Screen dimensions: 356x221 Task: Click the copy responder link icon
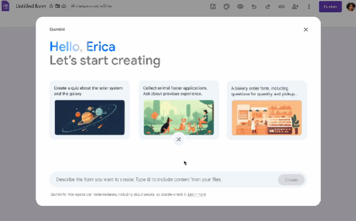point(281,7)
